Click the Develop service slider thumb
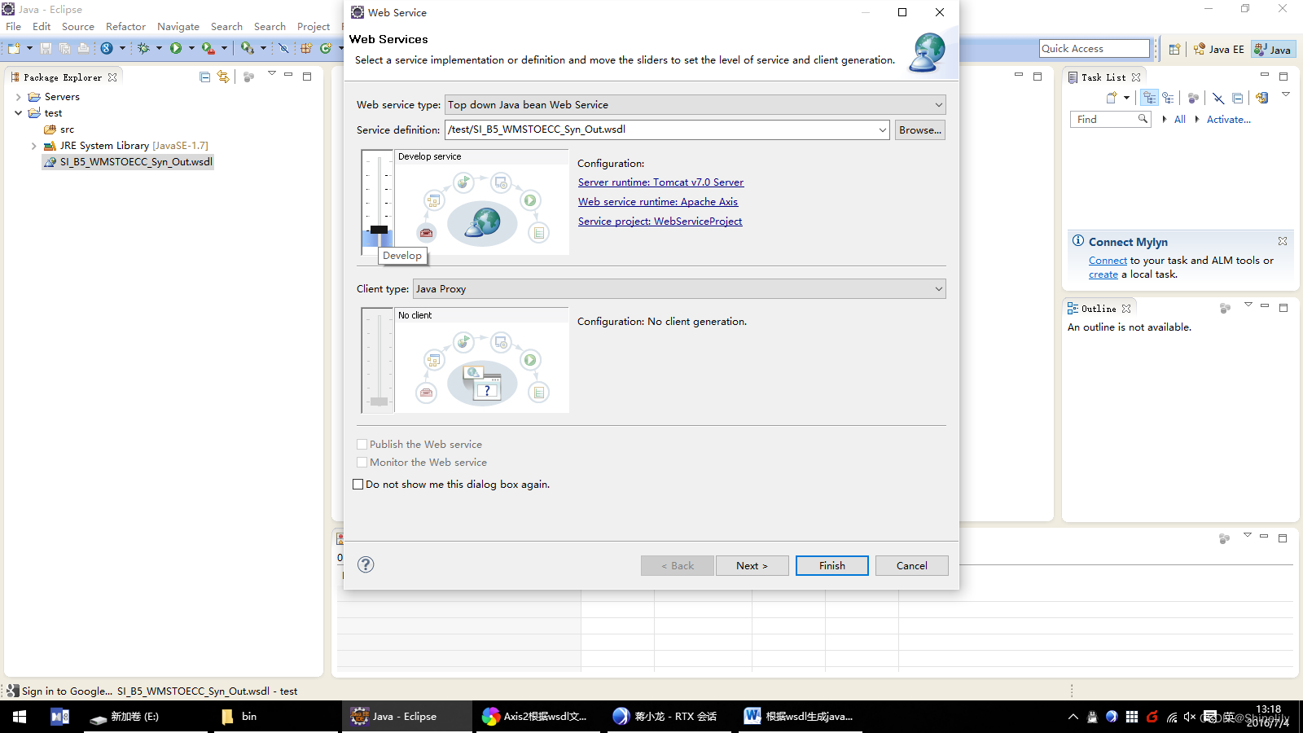The height and width of the screenshot is (733, 1303). 379,230
